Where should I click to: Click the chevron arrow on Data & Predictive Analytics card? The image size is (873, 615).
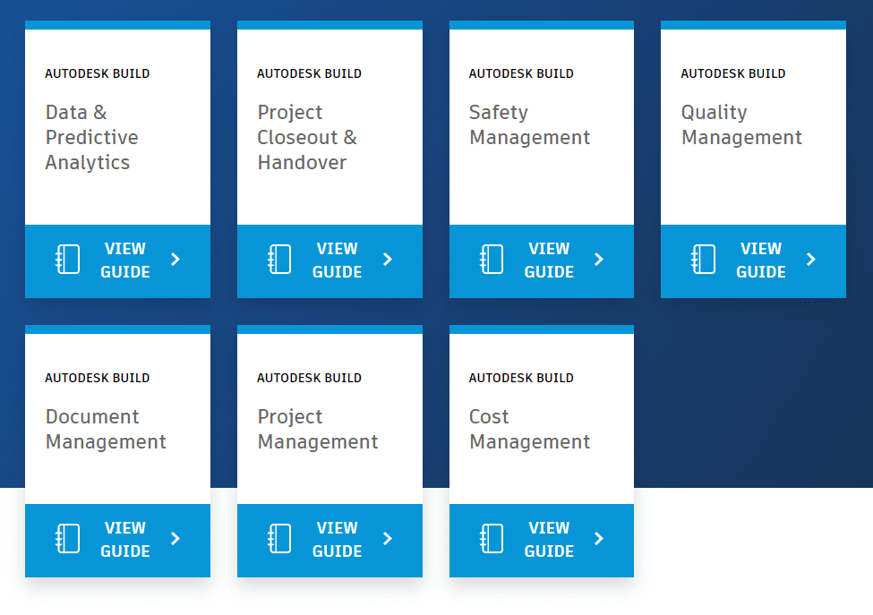pos(175,260)
